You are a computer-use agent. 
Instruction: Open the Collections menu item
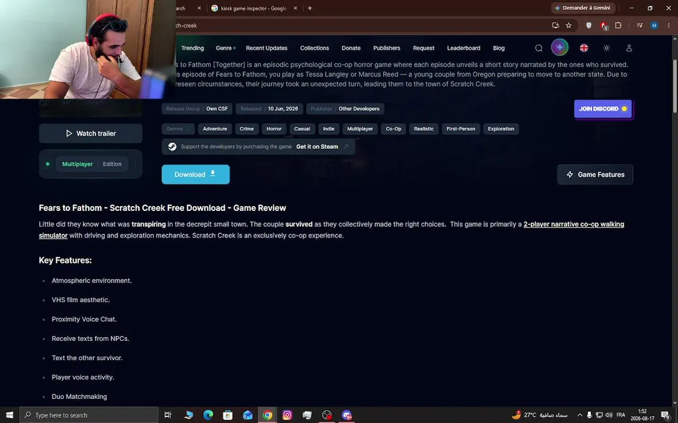(314, 48)
